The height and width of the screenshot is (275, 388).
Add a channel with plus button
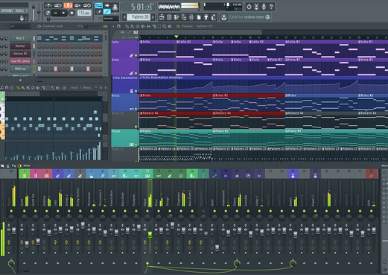click(x=20, y=80)
